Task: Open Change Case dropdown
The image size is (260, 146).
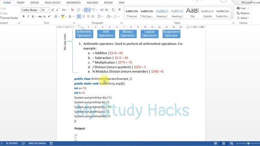Action: point(64,10)
